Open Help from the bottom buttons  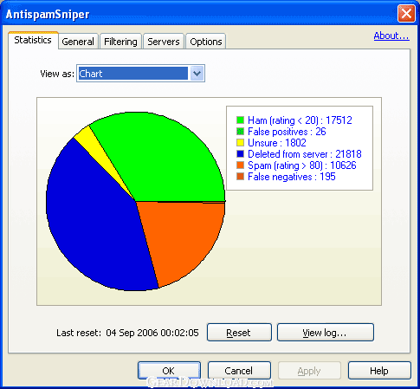pyautogui.click(x=379, y=370)
